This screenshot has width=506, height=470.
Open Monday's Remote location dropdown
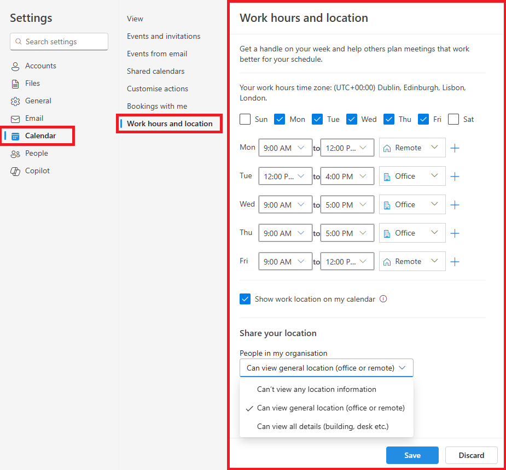tap(412, 148)
